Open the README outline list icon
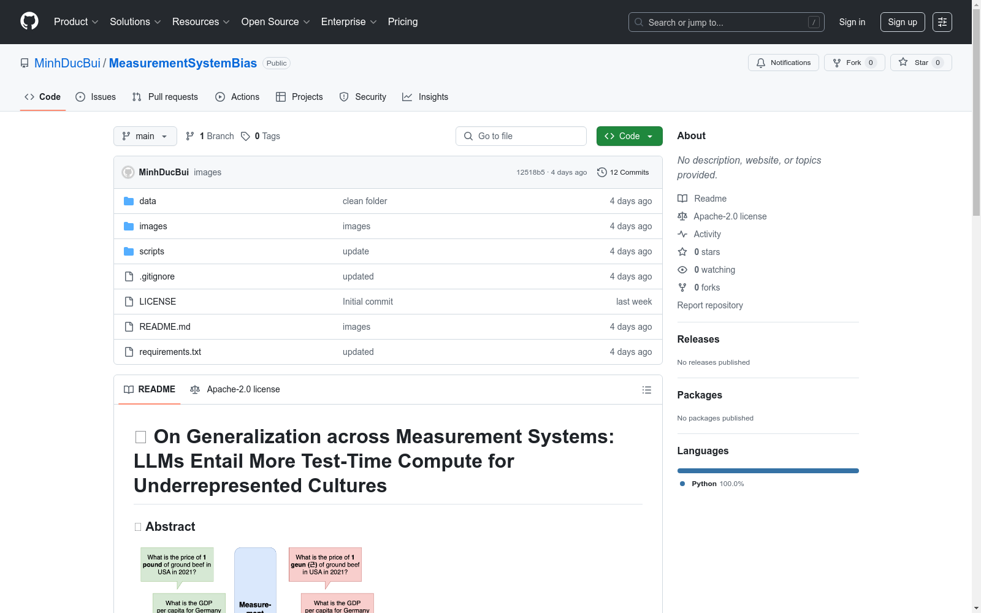The height and width of the screenshot is (613, 981). (646, 390)
